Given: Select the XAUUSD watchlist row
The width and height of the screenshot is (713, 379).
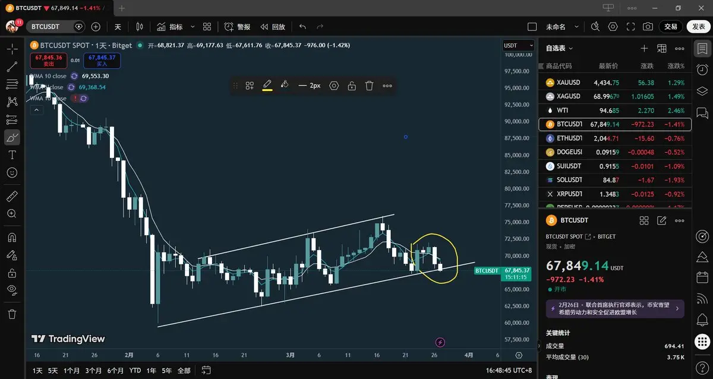Looking at the screenshot, I should click(615, 83).
